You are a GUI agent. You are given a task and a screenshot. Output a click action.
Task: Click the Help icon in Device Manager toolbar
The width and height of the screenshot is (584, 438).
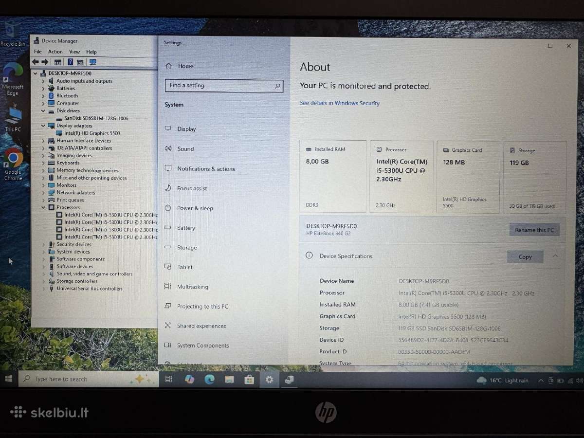point(70,62)
